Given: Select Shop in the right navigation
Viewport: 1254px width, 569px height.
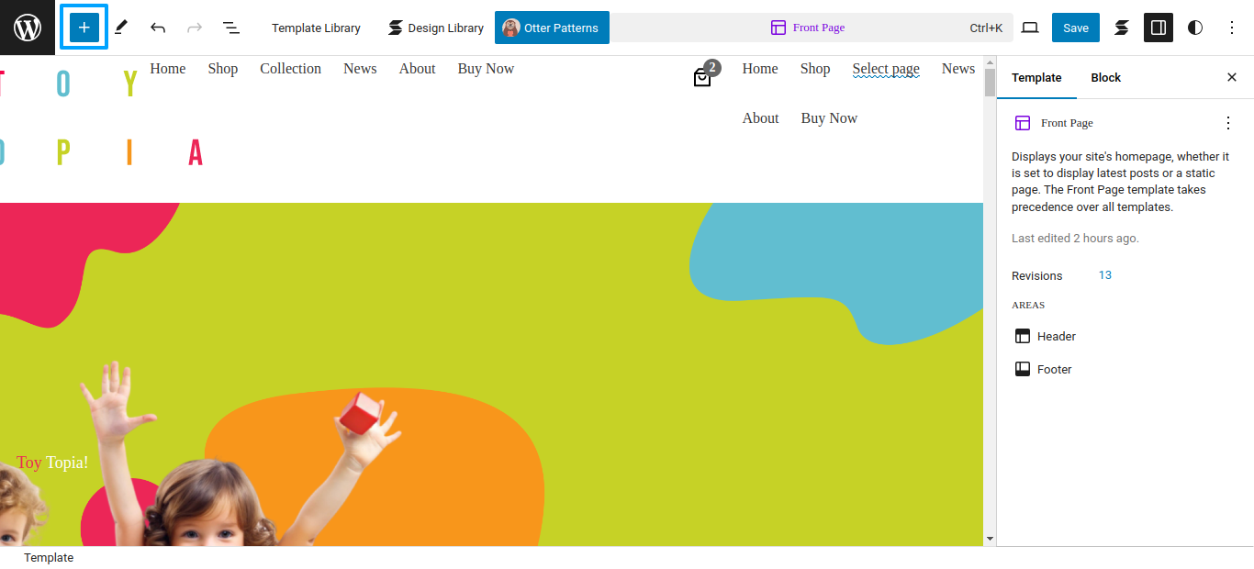Looking at the screenshot, I should pos(815,69).
